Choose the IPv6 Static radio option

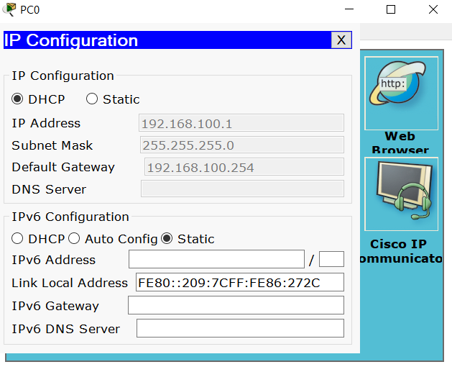click(x=167, y=239)
